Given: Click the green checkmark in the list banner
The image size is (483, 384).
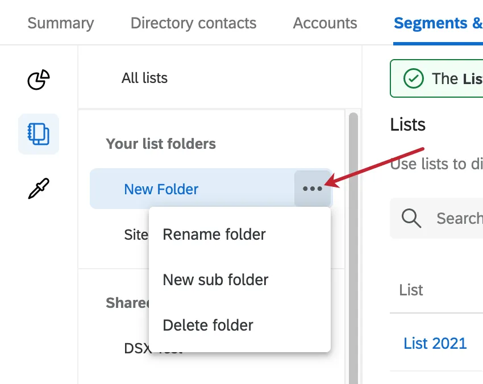Looking at the screenshot, I should pyautogui.click(x=413, y=78).
